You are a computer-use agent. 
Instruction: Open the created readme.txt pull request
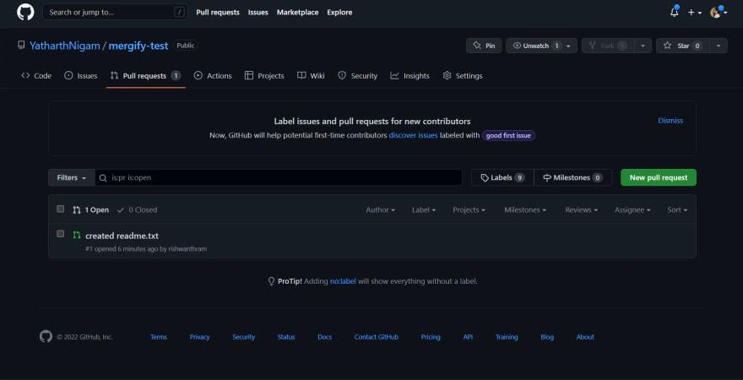[122, 236]
